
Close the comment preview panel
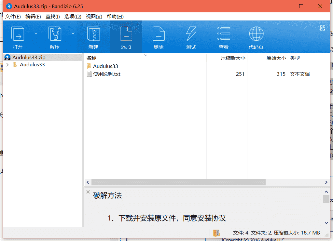click(88, 192)
